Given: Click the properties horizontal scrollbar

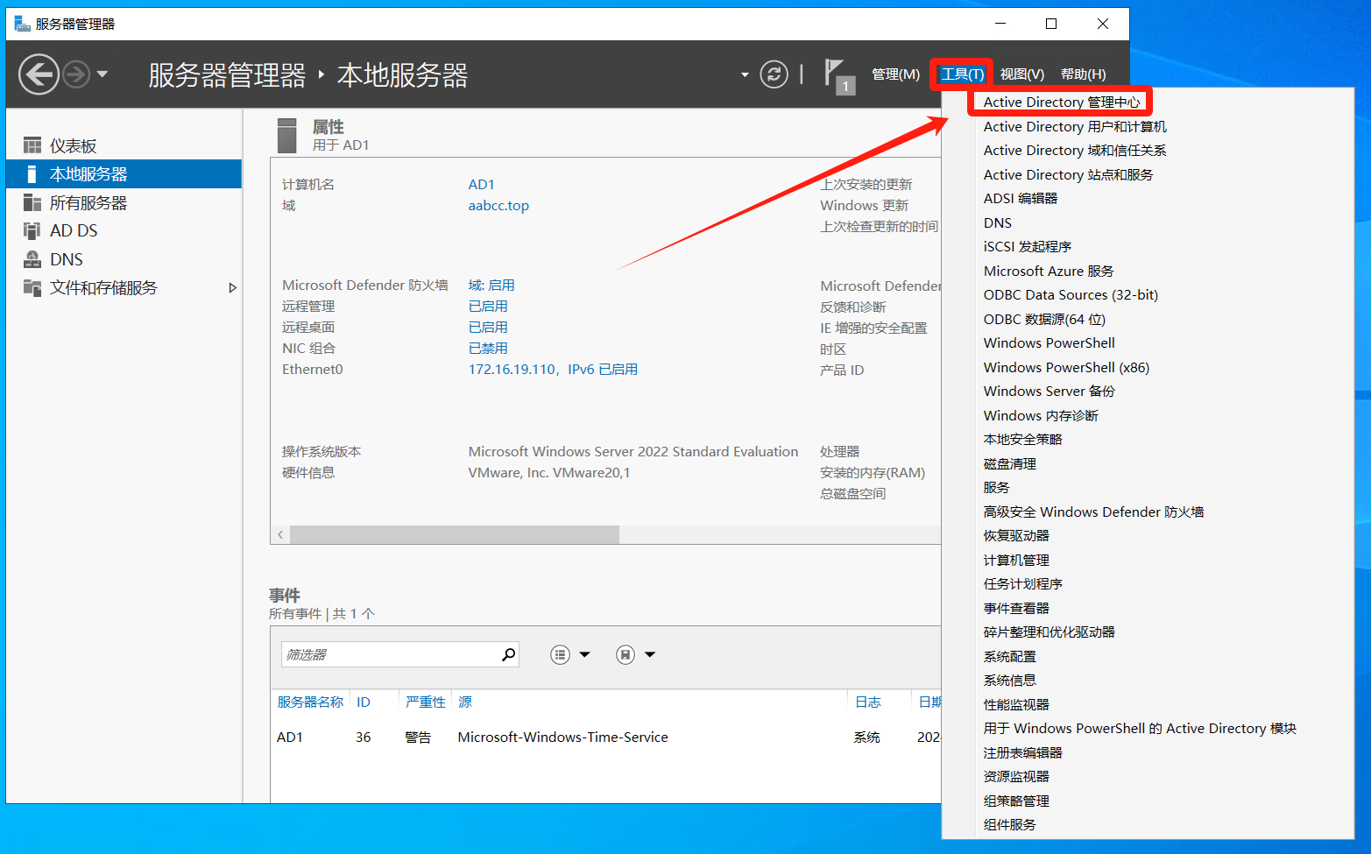Looking at the screenshot, I should click(454, 534).
